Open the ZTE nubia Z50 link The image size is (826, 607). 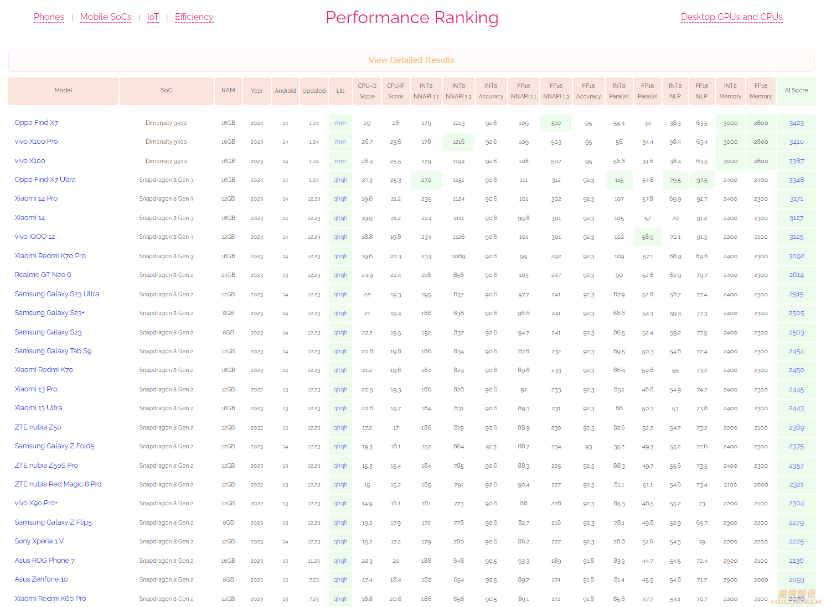[38, 427]
